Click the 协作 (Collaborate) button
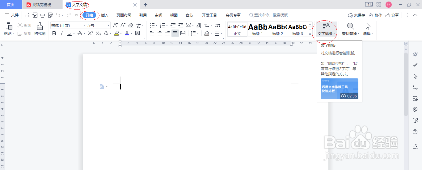The image size is (422, 170). click(375, 15)
